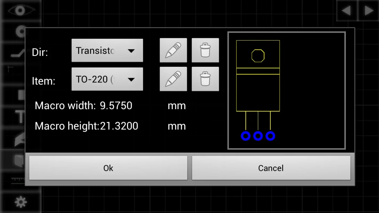Open the Item dropdown showing TO-220
This screenshot has width=379, height=213.
coord(107,79)
